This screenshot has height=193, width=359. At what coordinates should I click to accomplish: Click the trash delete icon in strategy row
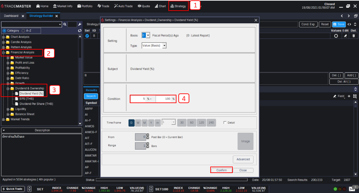tap(354, 36)
